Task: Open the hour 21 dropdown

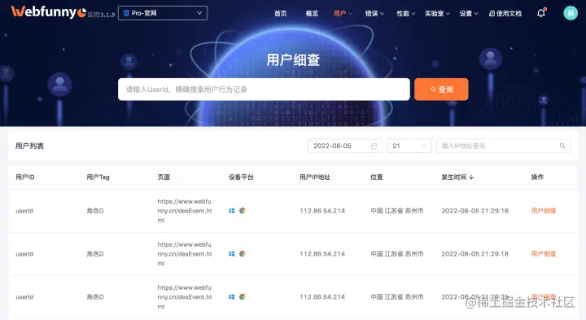Action: coord(409,146)
